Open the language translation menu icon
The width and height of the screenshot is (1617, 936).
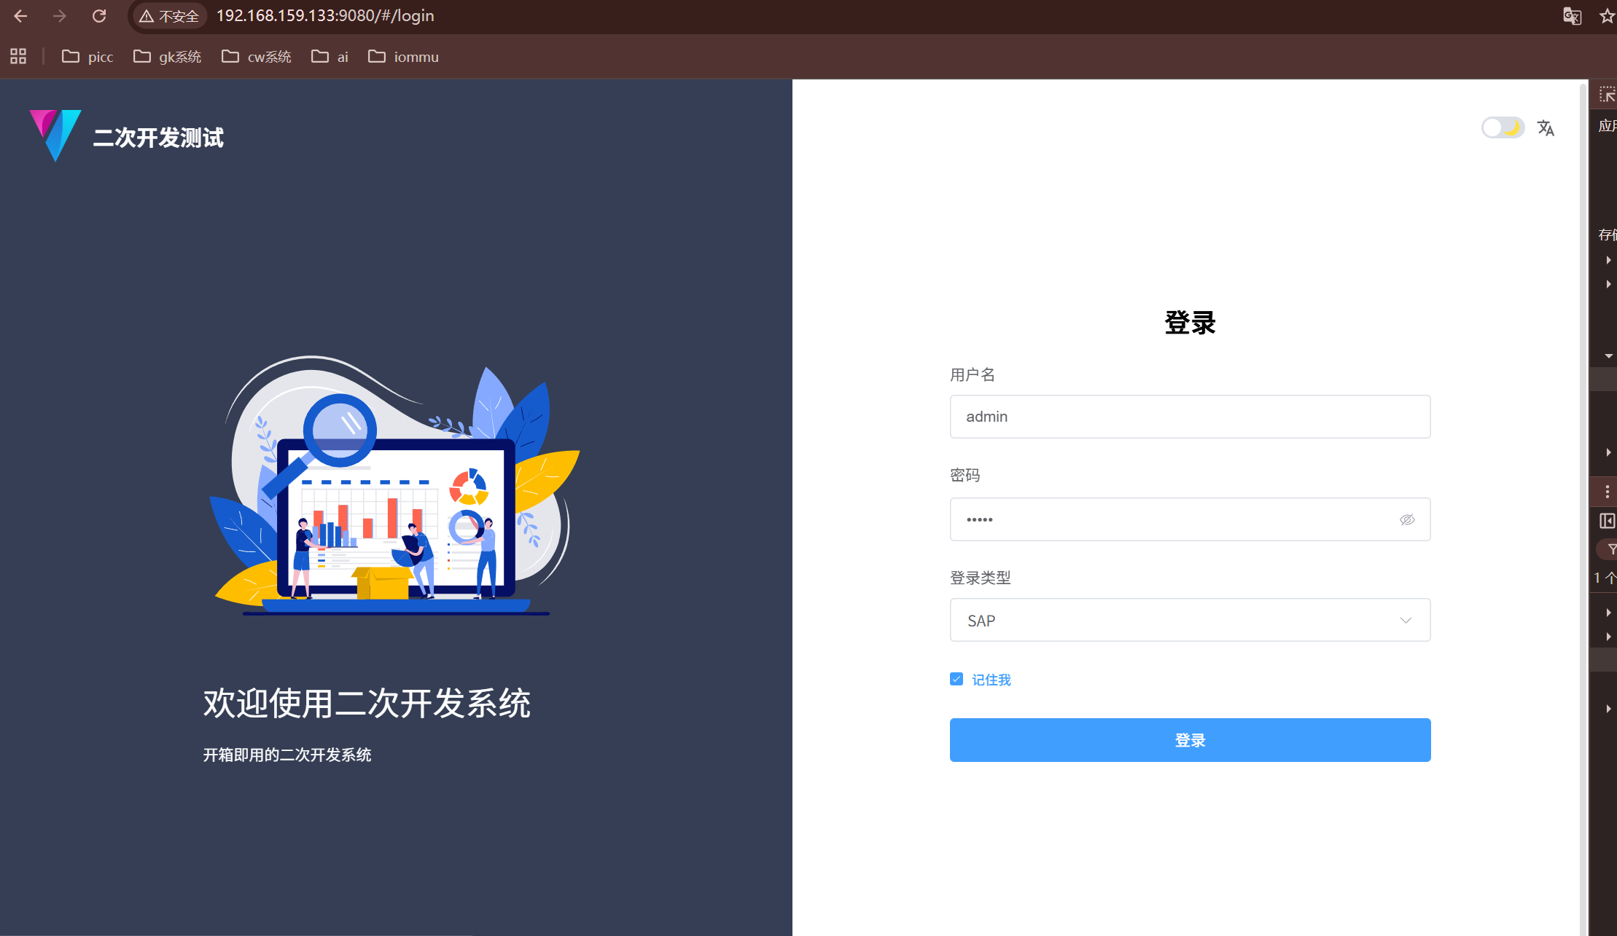[x=1546, y=128]
